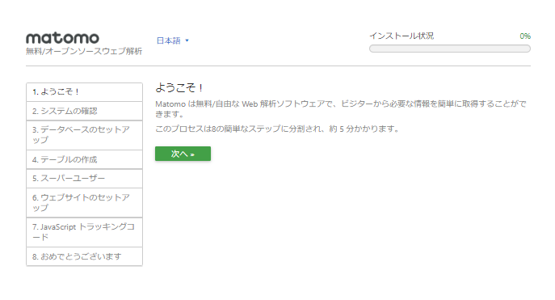This screenshot has width=555, height=300.
Task: Click the paragraph starting Matomo は無料/自由な
Action: 341,108
